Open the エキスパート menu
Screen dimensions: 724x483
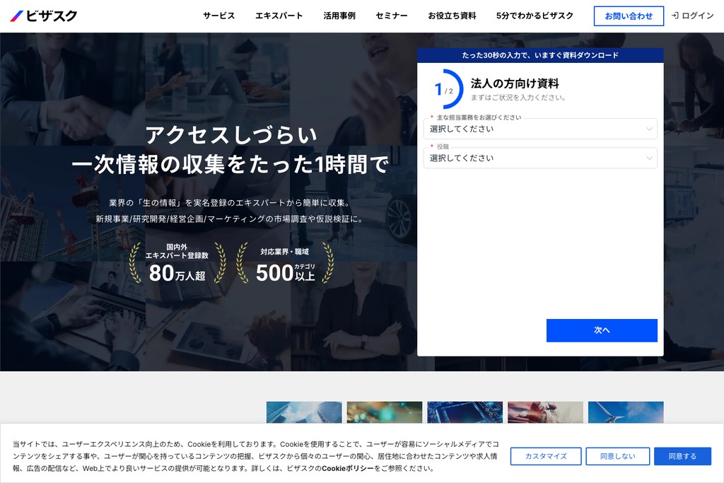pos(279,16)
